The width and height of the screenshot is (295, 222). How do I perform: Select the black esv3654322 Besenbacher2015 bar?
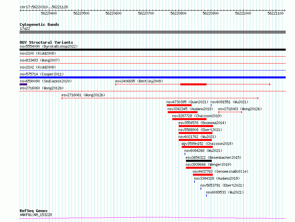pos(199,161)
